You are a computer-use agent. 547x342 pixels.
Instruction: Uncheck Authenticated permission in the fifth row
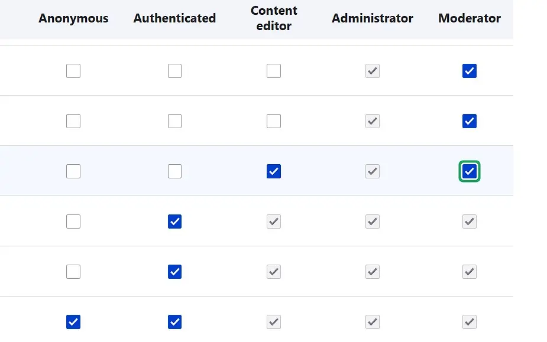(x=174, y=271)
